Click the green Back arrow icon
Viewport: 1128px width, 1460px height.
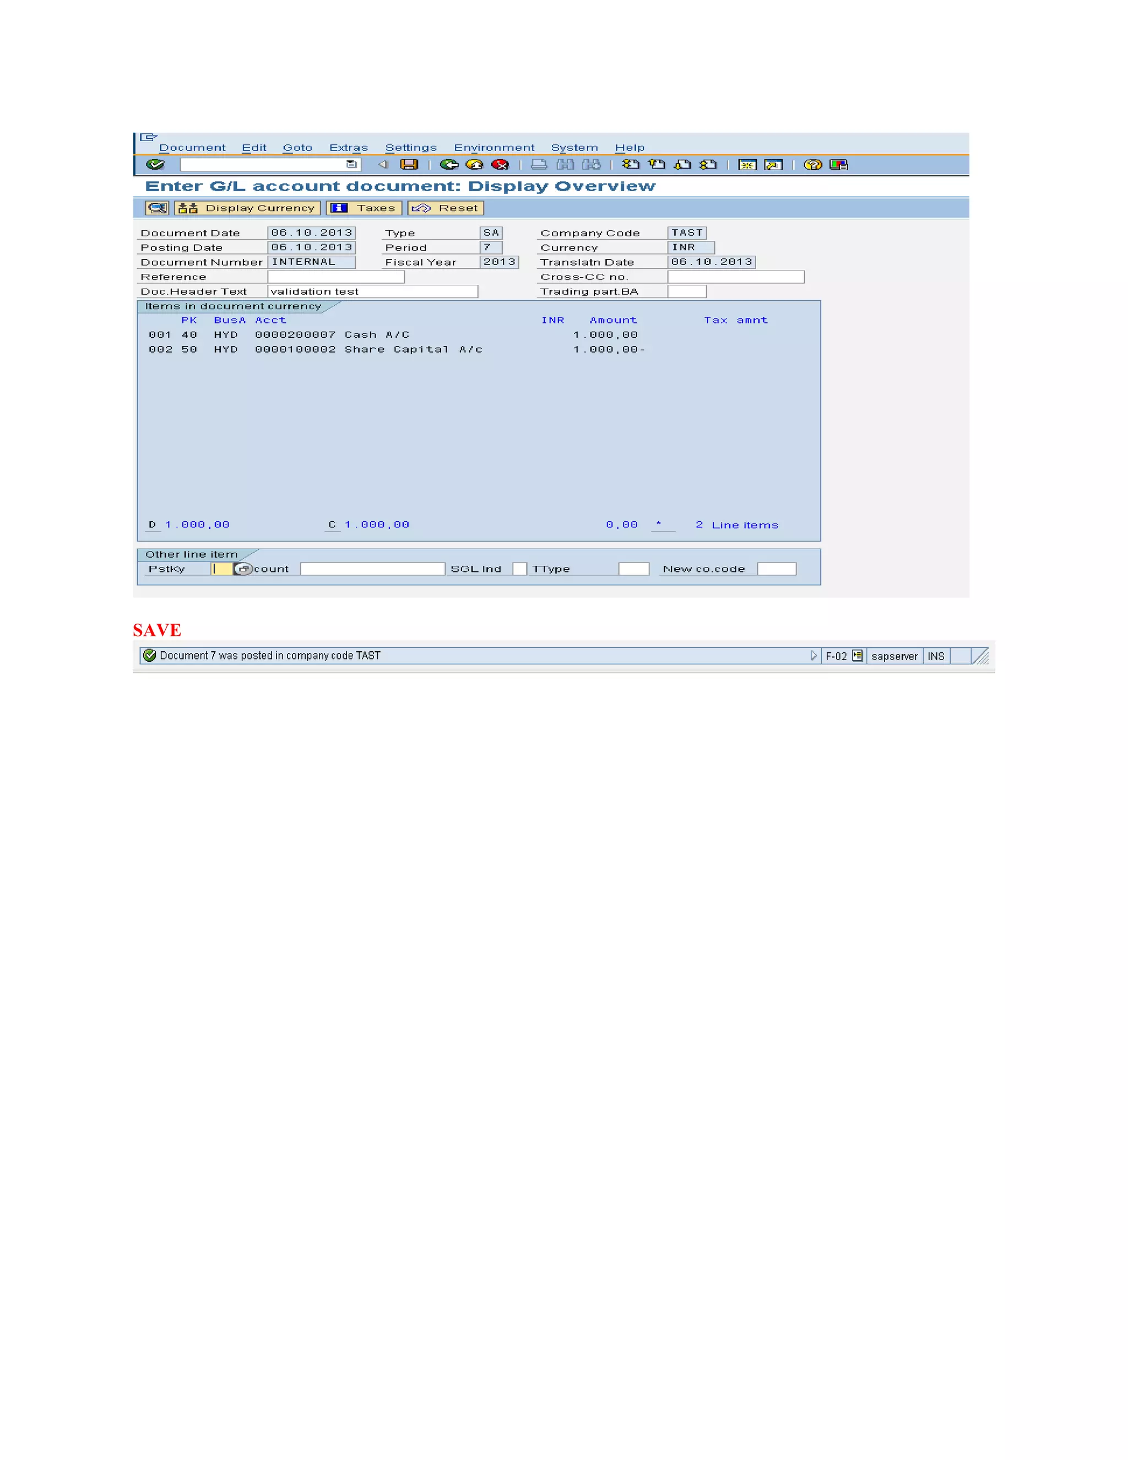pos(448,164)
